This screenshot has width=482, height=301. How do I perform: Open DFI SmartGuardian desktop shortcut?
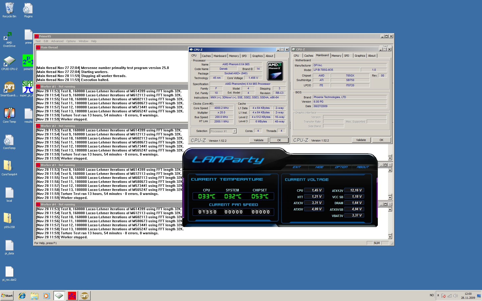coord(9,89)
